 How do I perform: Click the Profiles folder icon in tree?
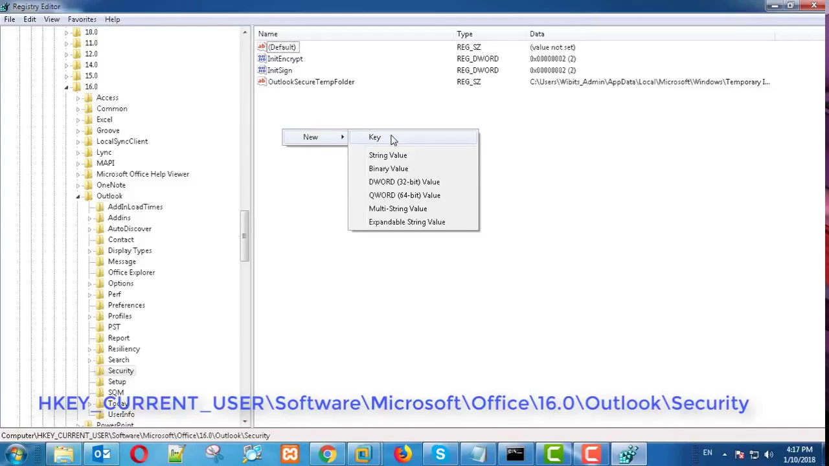coord(100,316)
